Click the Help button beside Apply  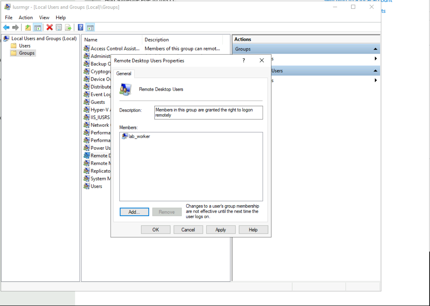[x=253, y=230]
